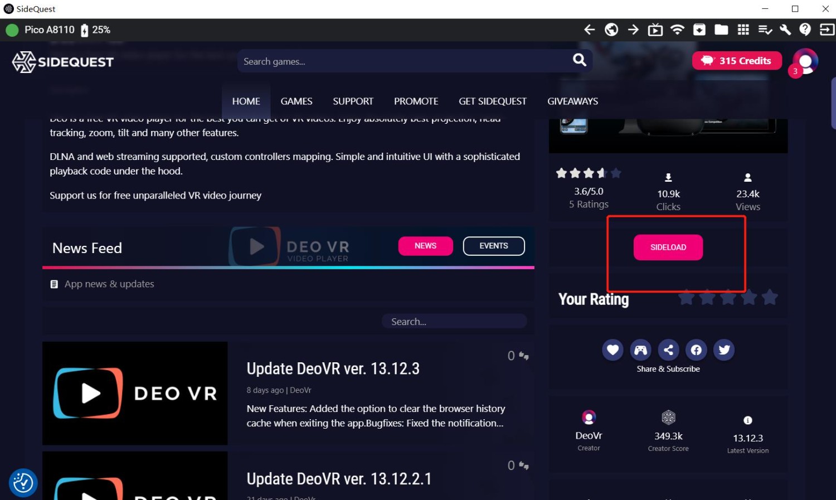Click the SIDELOAD button
This screenshot has width=836, height=500.
pos(668,247)
